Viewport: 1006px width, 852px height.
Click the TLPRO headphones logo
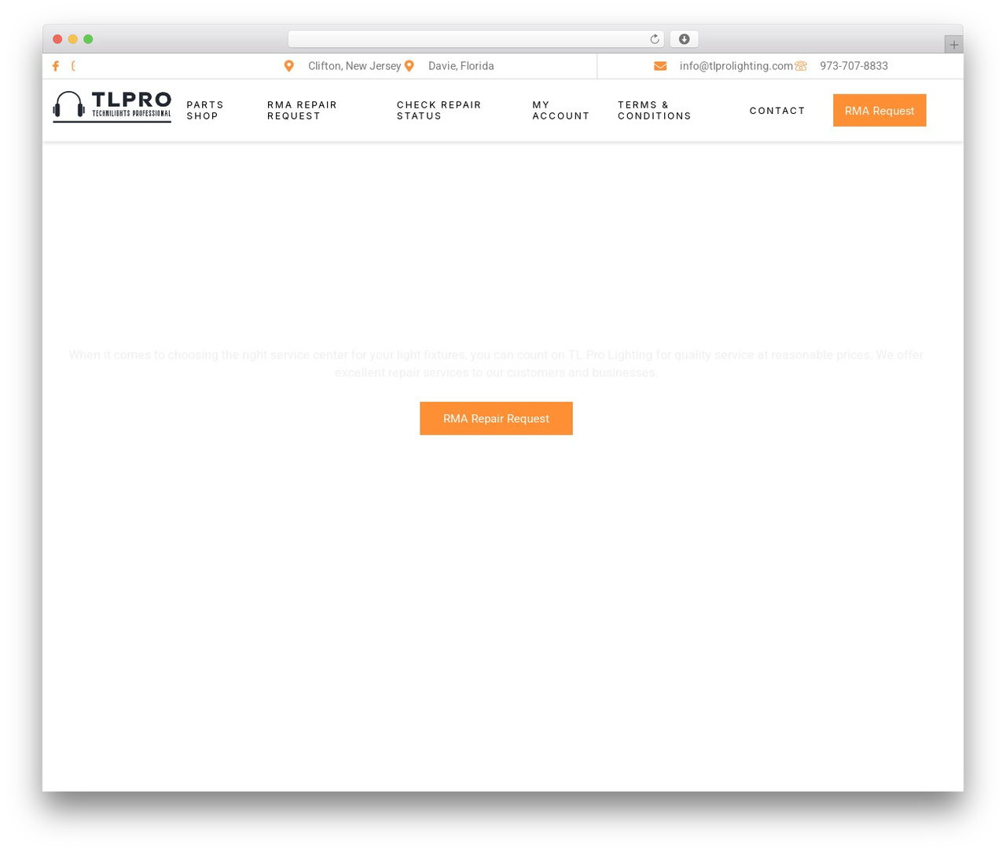tap(112, 107)
